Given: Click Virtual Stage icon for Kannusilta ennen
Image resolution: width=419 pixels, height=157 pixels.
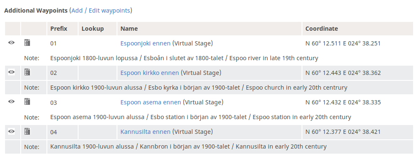Looking at the screenshot, I should (x=27, y=131).
